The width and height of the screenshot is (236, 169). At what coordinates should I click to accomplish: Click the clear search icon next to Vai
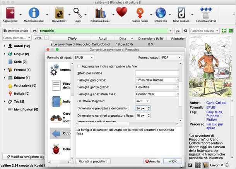pos(185,31)
